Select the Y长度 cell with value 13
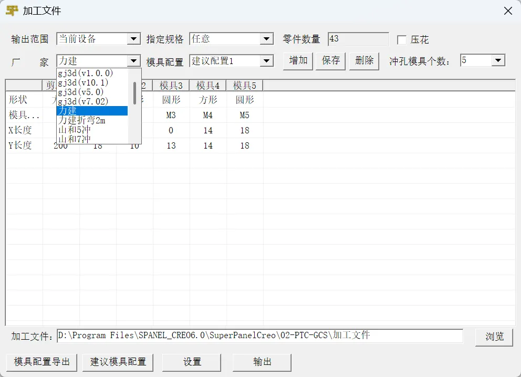The width and height of the screenshot is (521, 377). click(x=171, y=145)
